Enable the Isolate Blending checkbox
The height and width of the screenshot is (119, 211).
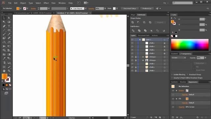point(172,74)
